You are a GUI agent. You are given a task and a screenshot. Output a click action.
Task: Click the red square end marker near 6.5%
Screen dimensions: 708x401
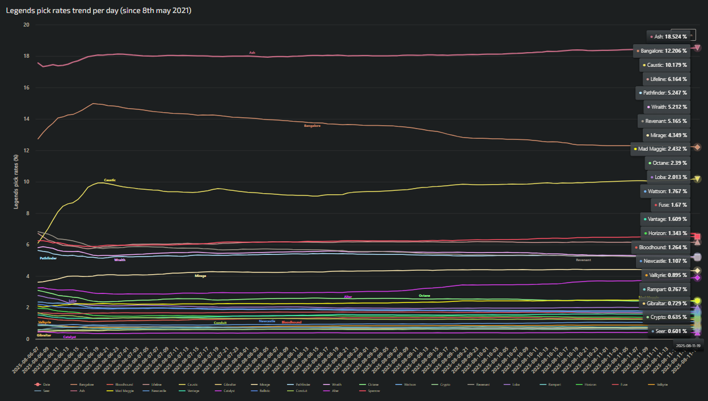(x=697, y=237)
